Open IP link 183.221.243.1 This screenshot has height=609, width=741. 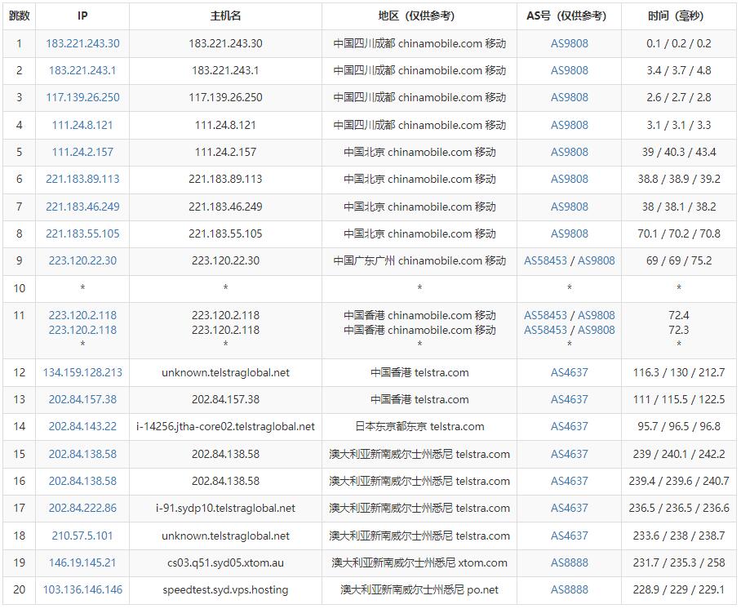(82, 70)
